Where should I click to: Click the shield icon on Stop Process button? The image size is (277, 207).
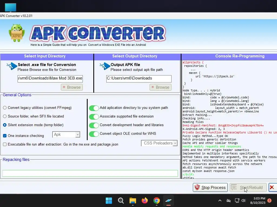click(197, 187)
